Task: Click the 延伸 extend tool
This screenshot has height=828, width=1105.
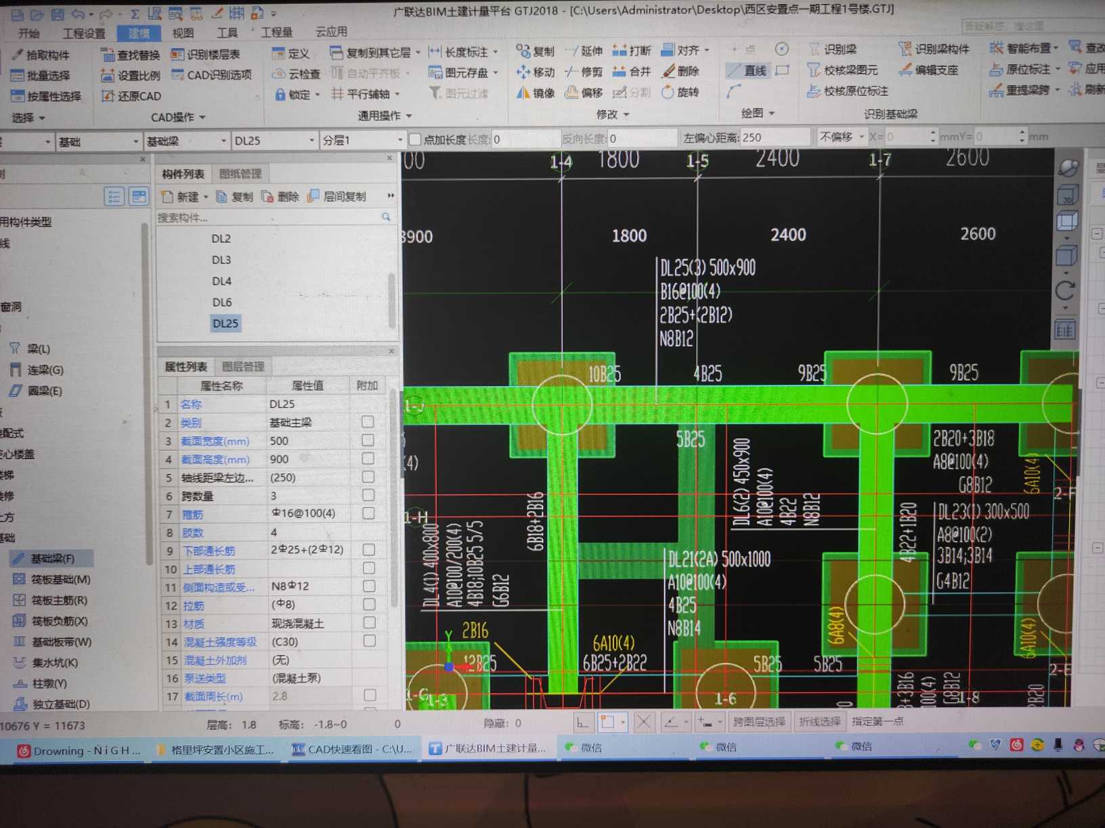Action: (x=584, y=51)
